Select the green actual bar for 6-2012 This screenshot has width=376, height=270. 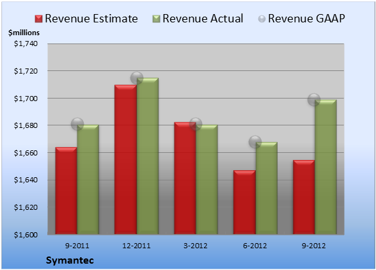(x=267, y=188)
